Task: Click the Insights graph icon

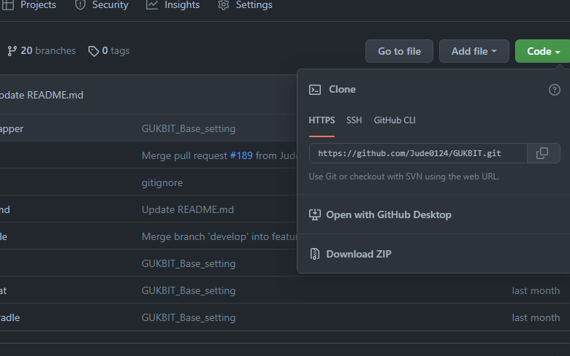Action: click(x=151, y=4)
